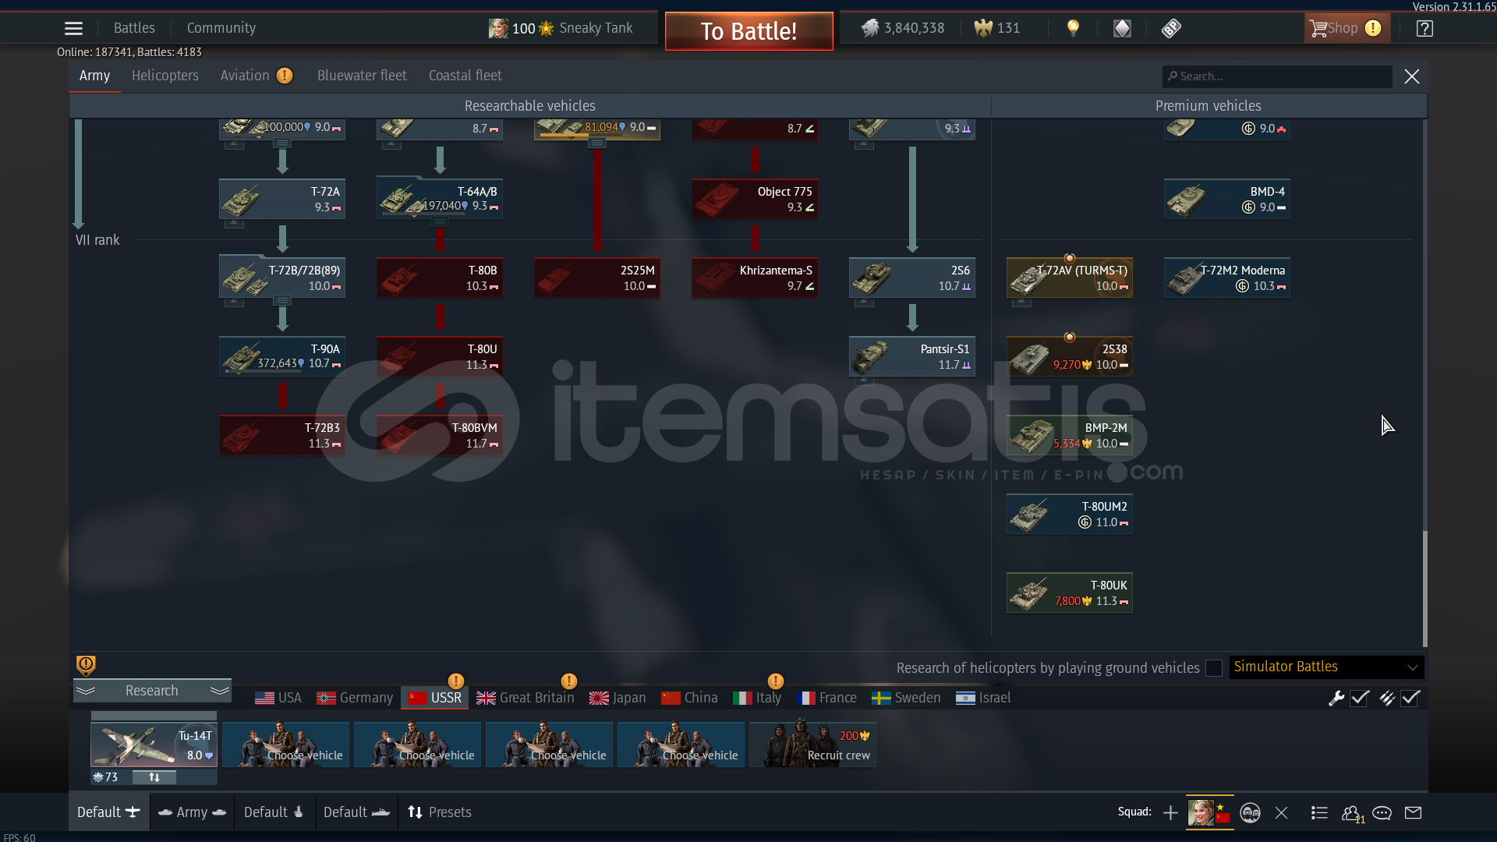Click Golden Eagles currency icon
Screen dimensions: 1497x842
983,29
